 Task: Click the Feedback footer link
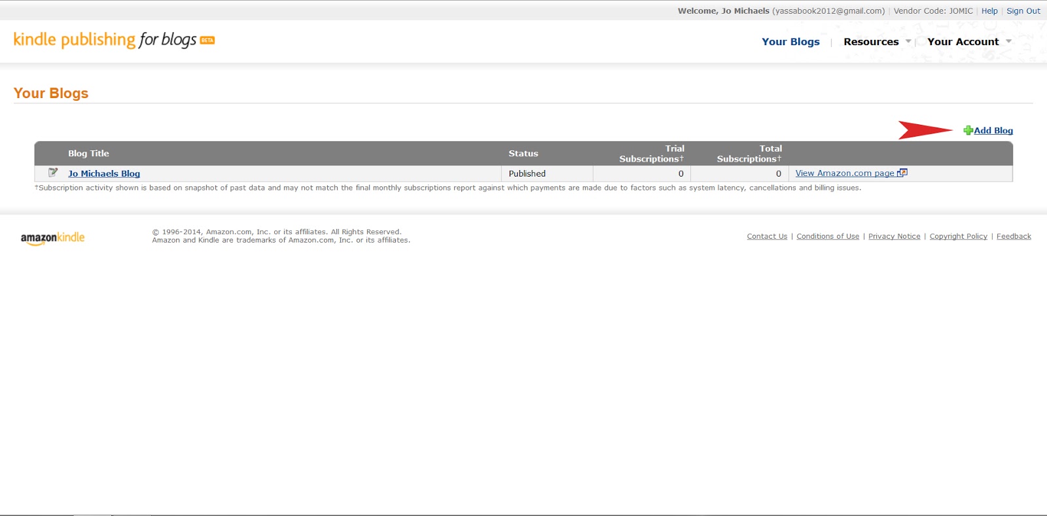click(1014, 237)
